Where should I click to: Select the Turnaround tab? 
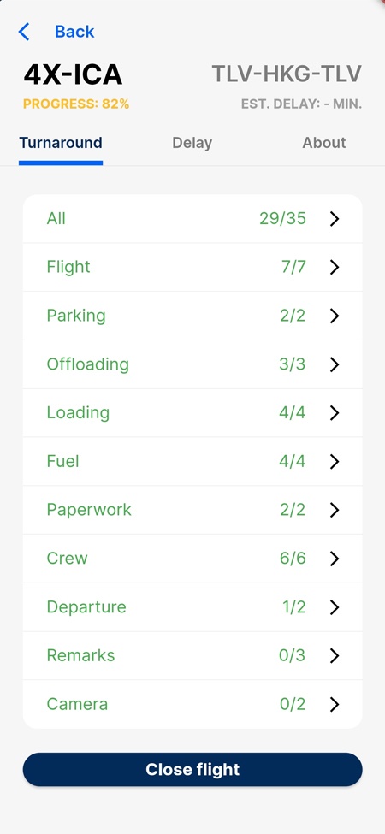coord(61,143)
